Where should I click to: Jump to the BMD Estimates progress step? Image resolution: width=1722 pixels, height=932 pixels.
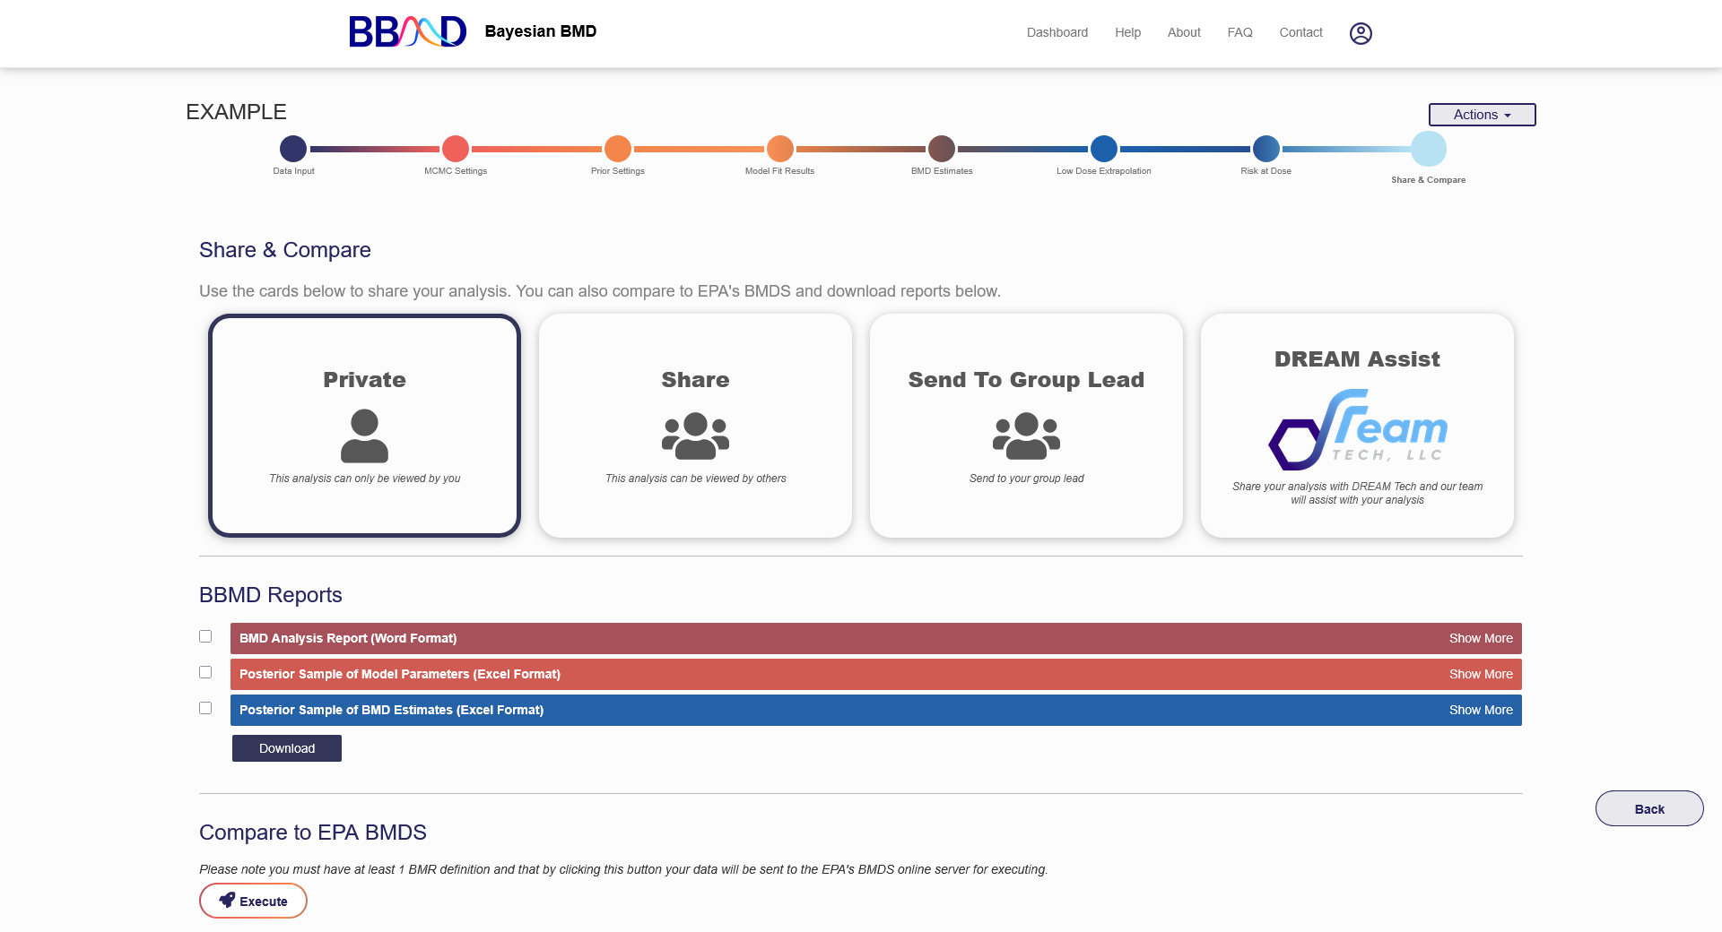point(942,149)
